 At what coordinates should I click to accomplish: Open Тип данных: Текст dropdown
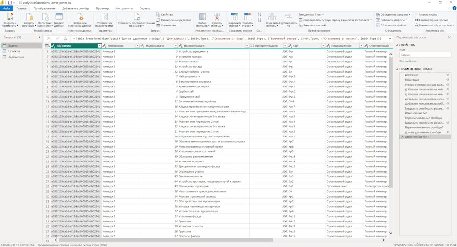[311, 14]
